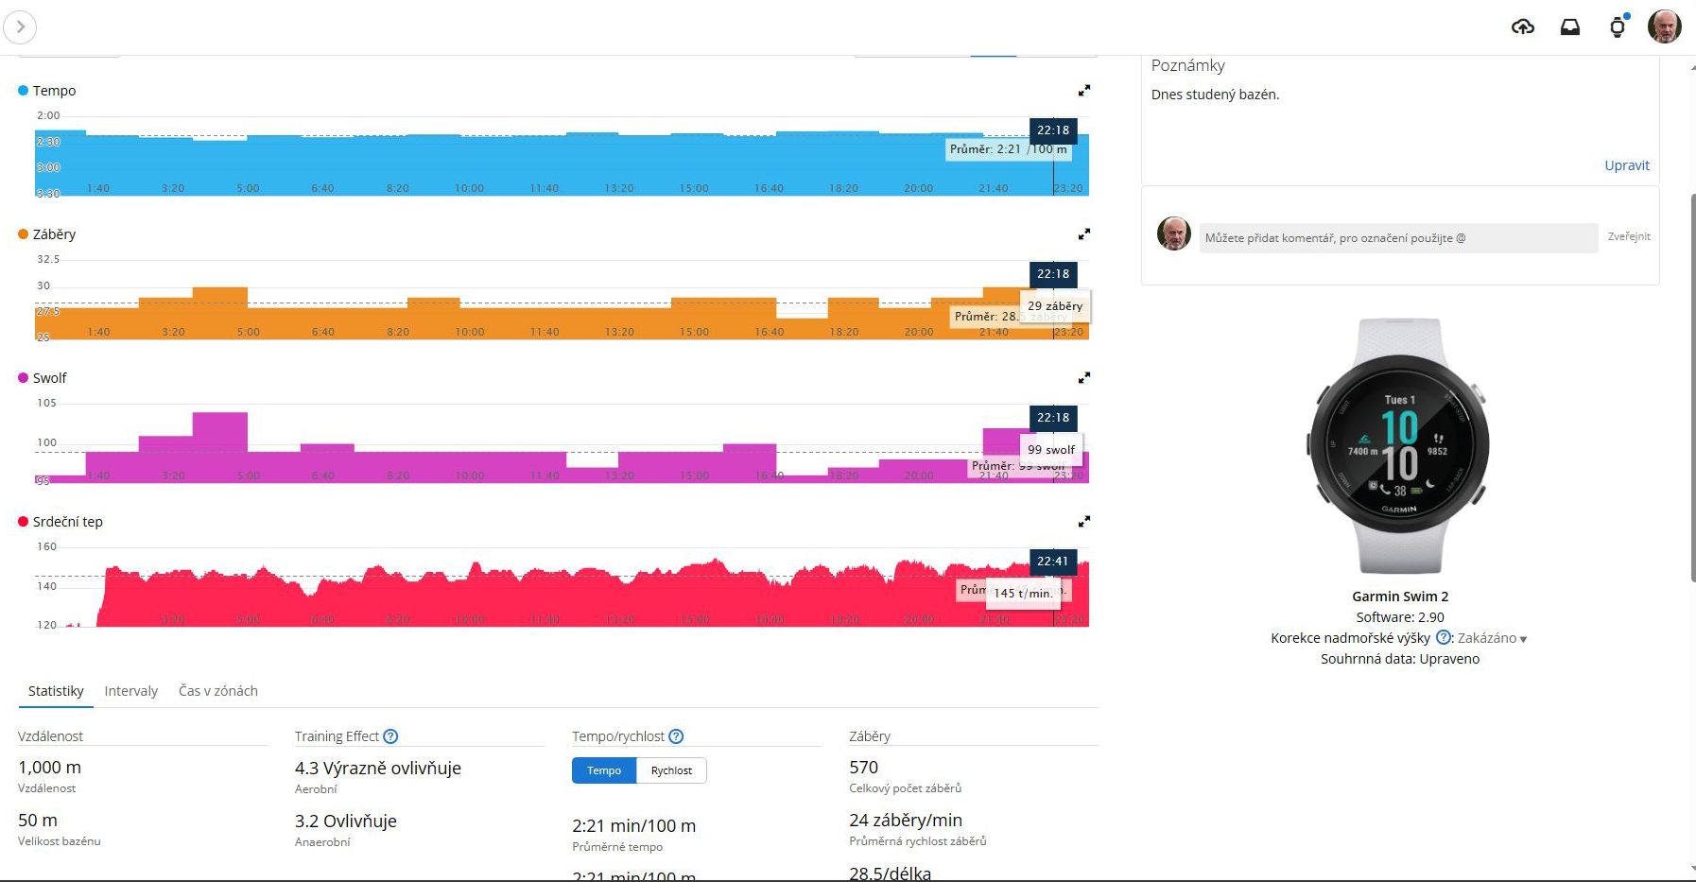Open the Korekce nadmořské výšky Zakázáno dropdown

point(1492,638)
